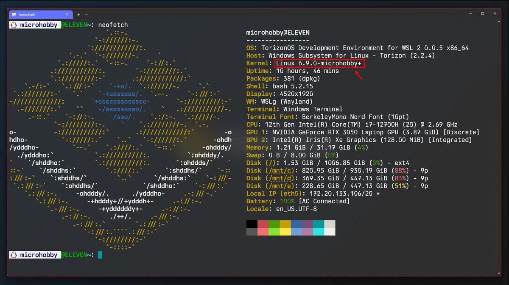Click the teal cursor block on the bottom prompt
Screen dimensions: 509x285
pos(100,255)
